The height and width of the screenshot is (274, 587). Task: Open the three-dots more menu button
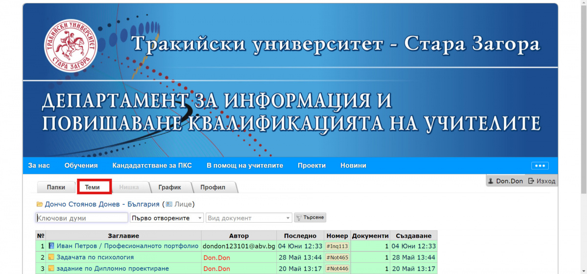coord(540,166)
